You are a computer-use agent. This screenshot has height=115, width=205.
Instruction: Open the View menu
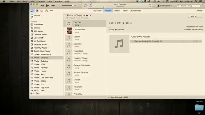31,1
